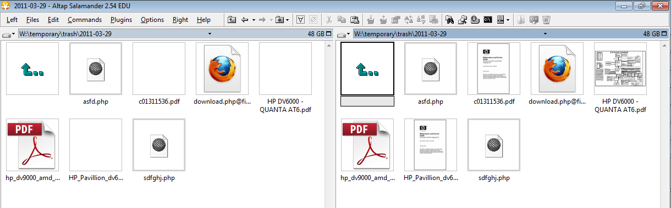Select Firefox download.php thumbnail in right panel

pos(557,69)
